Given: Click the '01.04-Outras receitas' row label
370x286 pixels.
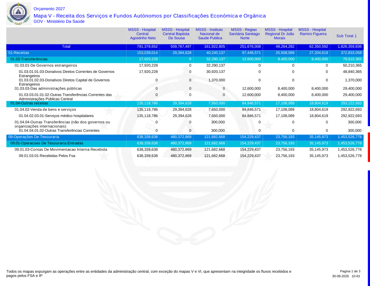Looking at the screenshot, I should point(29,103).
